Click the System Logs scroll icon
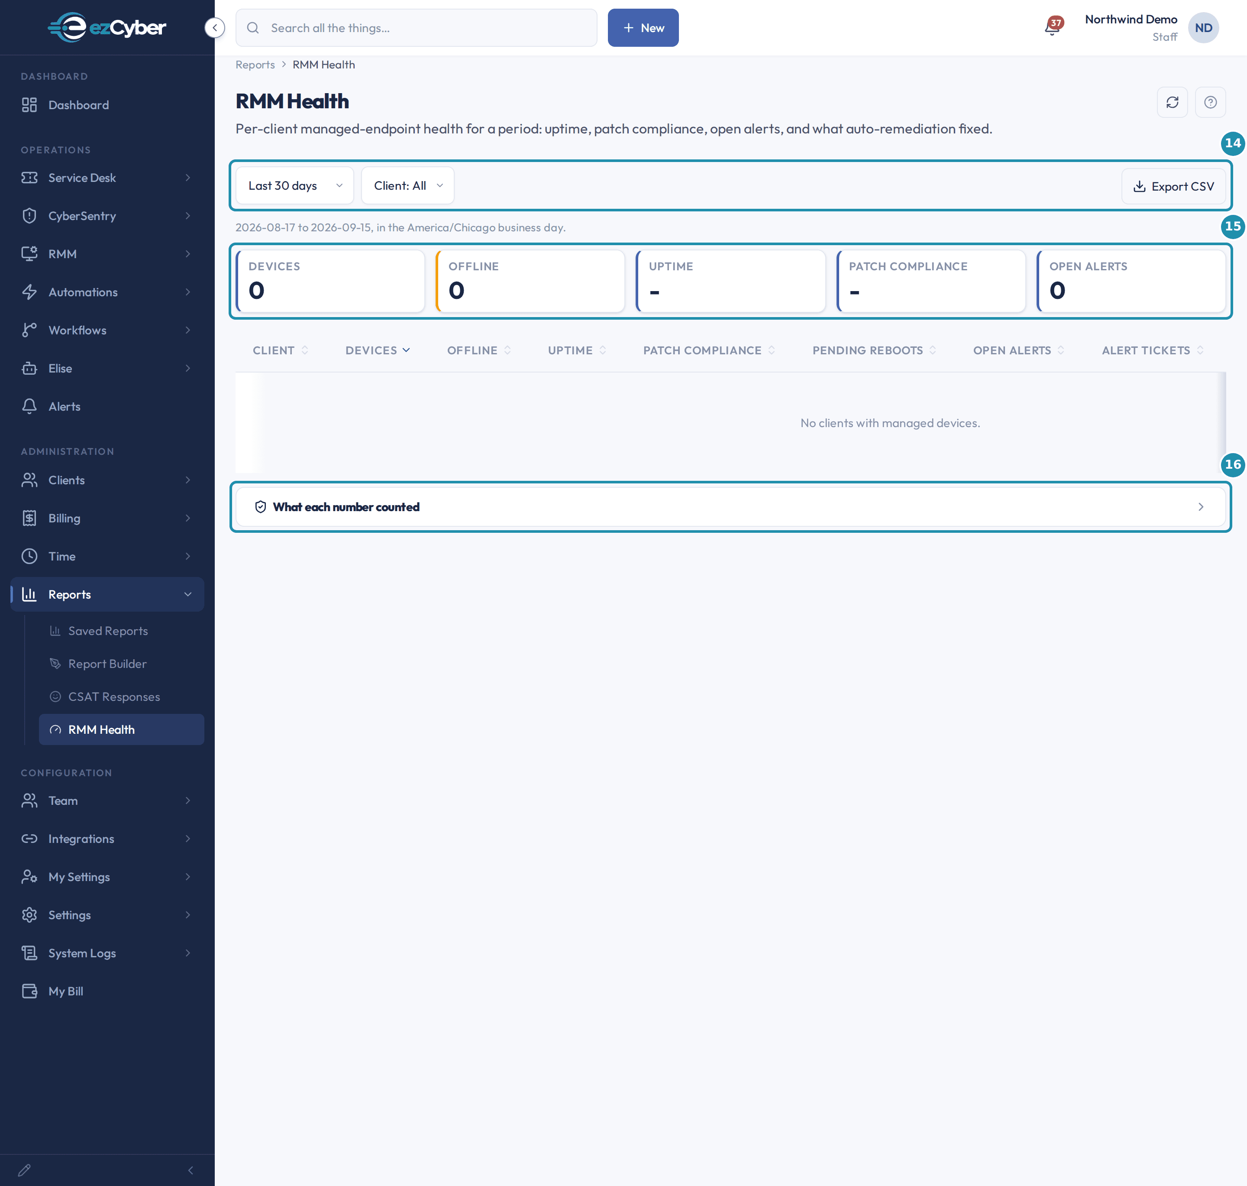This screenshot has width=1247, height=1186. click(x=30, y=953)
